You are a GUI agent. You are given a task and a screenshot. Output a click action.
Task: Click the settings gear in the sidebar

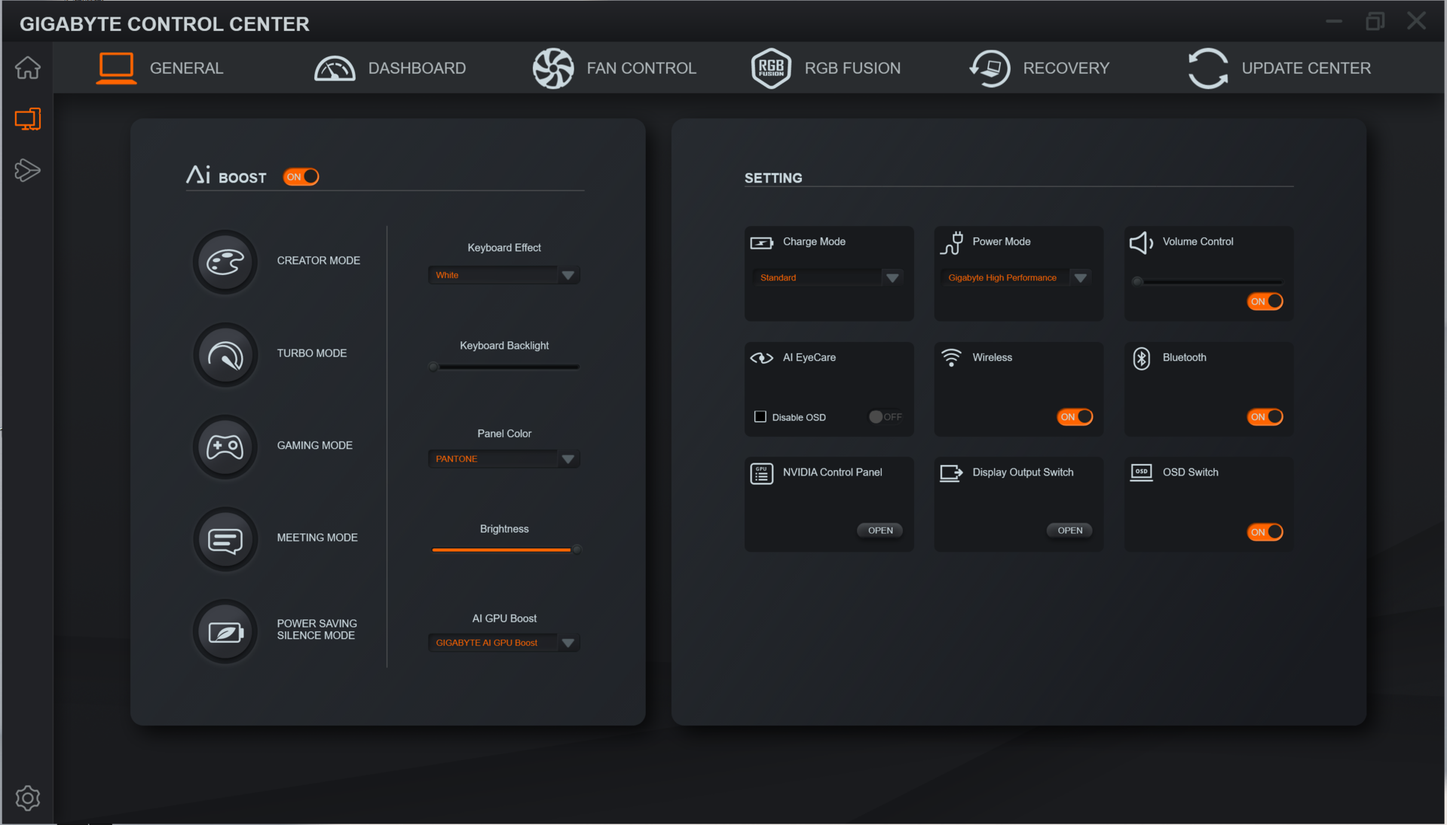[28, 798]
